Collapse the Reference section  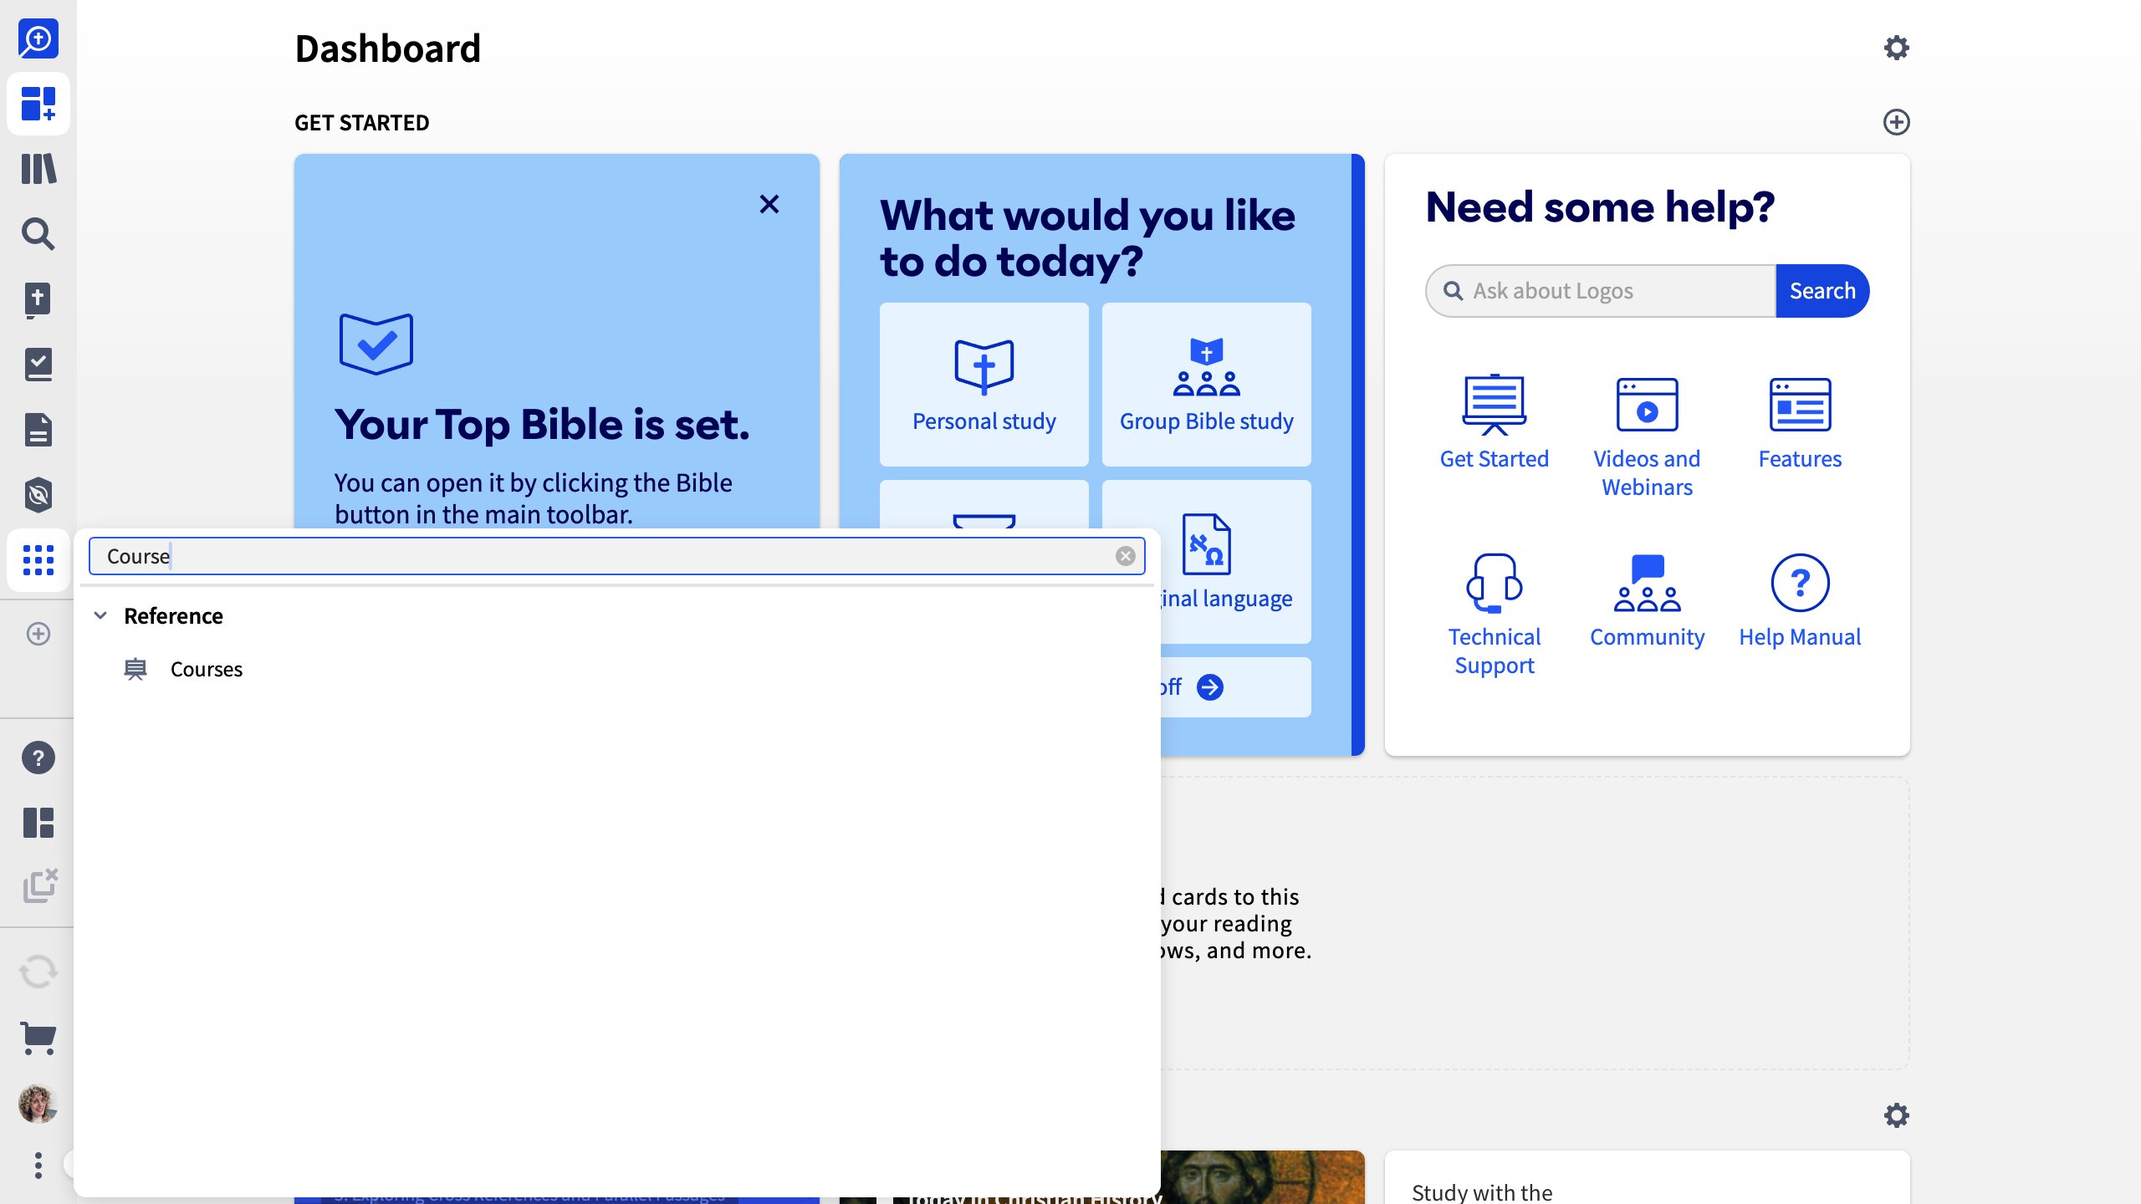pos(100,615)
